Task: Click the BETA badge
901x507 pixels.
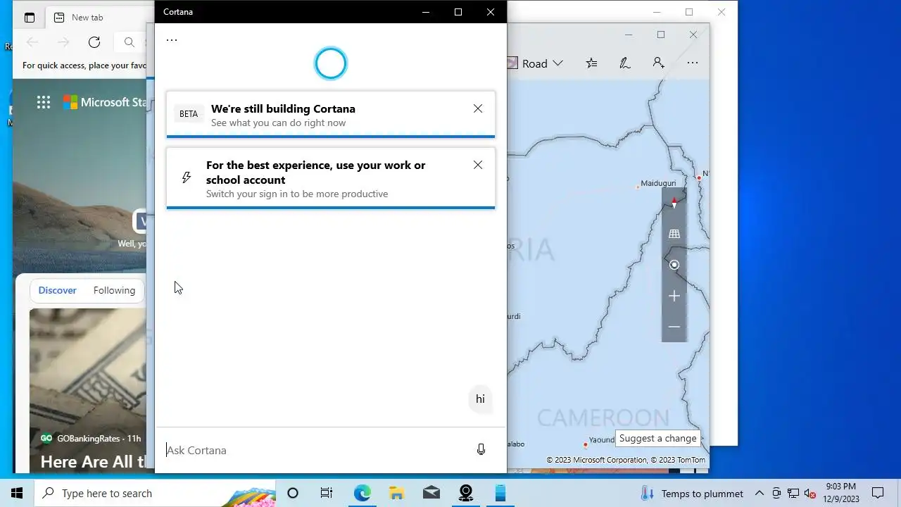Action: 189,114
